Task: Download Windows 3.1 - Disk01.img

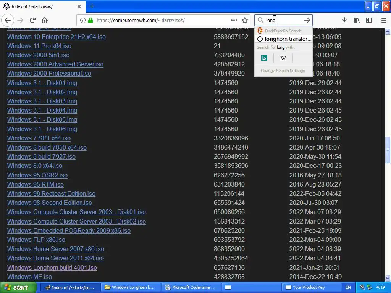Action: (42, 83)
